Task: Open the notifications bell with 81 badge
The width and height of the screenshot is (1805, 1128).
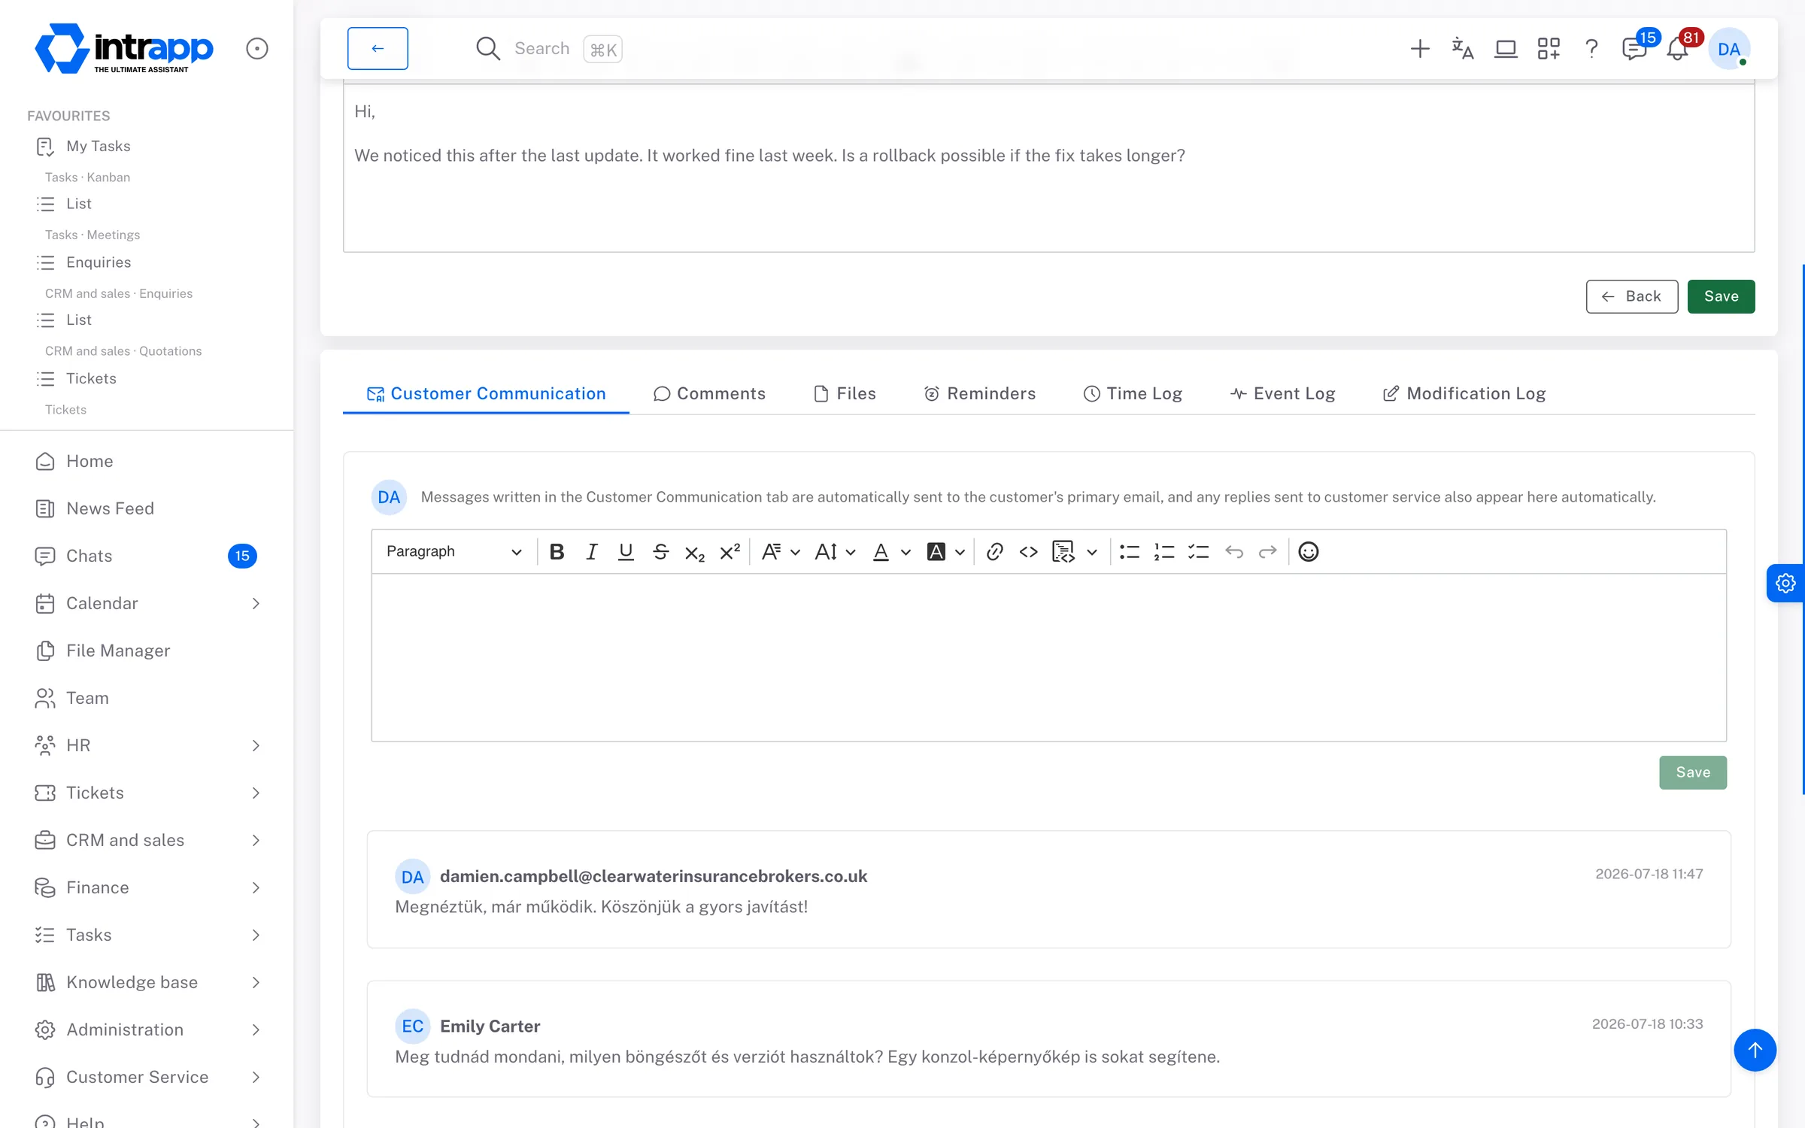Action: pyautogui.click(x=1678, y=49)
